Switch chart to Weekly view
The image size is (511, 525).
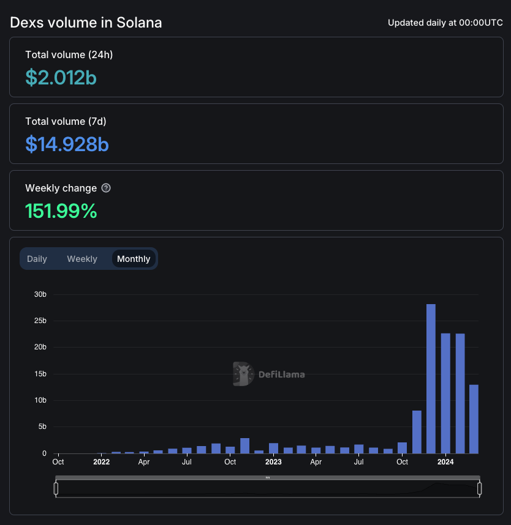tap(82, 259)
